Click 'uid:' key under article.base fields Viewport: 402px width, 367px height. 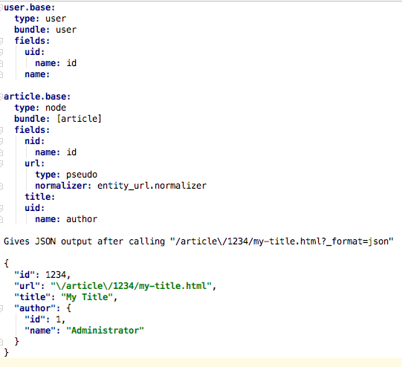(35, 208)
